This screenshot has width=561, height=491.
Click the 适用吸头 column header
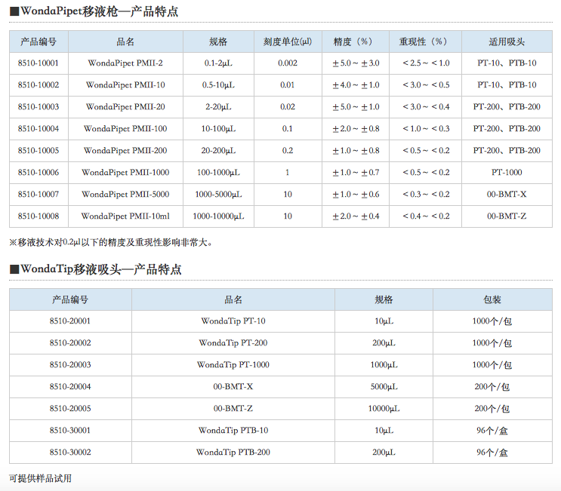click(507, 41)
